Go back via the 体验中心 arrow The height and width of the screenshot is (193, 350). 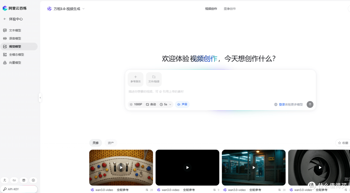pyautogui.click(x=5, y=19)
